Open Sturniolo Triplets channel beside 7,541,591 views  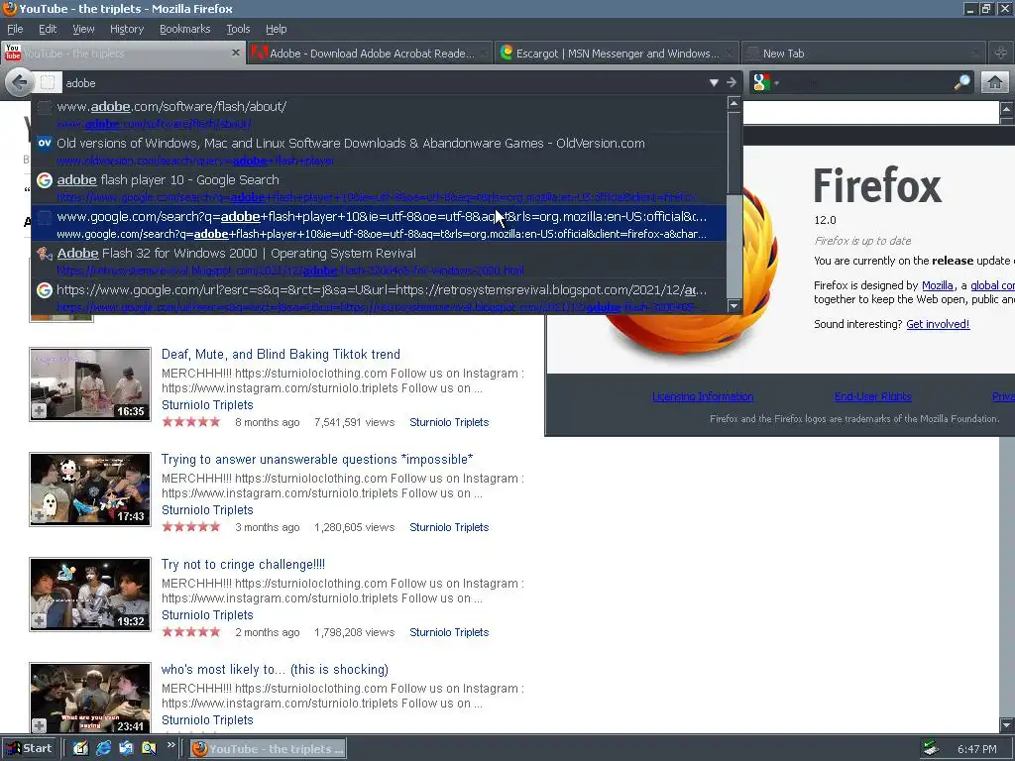click(449, 422)
